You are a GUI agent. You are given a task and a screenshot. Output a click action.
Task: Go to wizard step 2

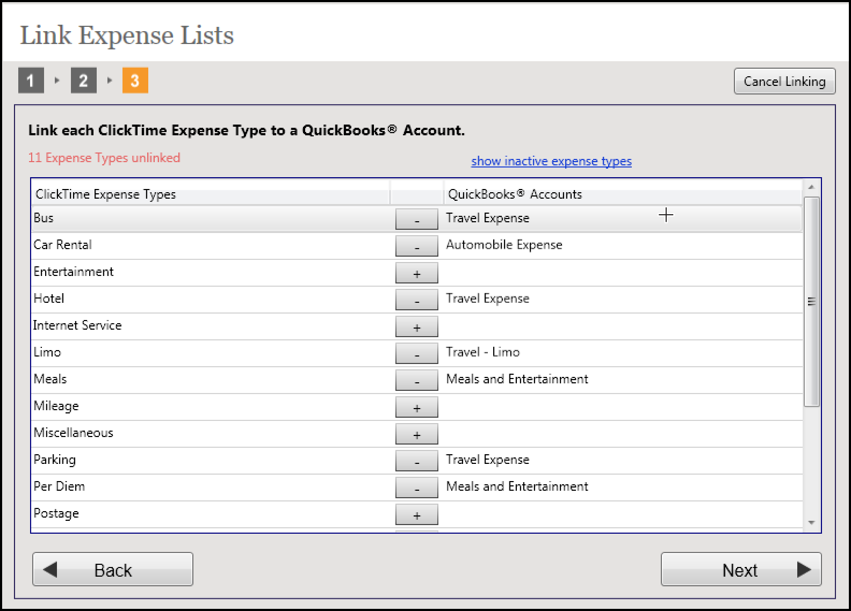[x=83, y=81]
